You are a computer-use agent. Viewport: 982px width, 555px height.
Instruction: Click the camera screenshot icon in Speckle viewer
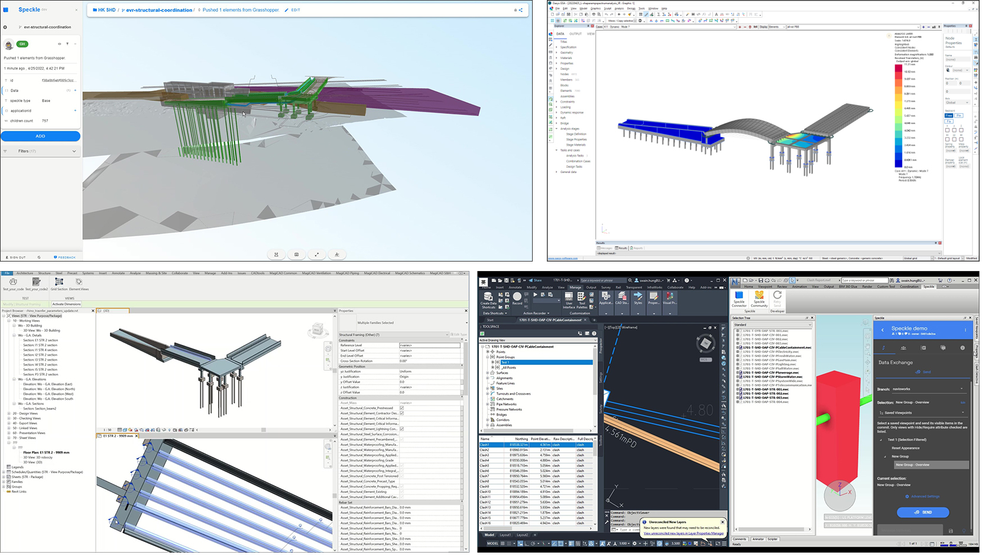pyautogui.click(x=297, y=255)
